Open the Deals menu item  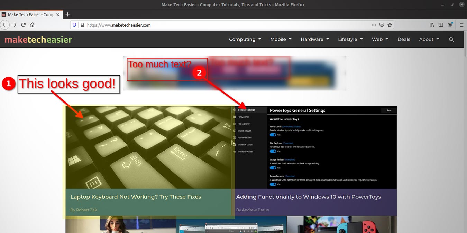[x=404, y=39]
